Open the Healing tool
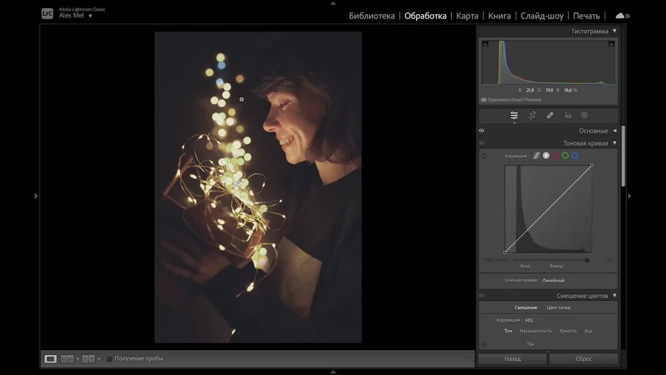Screen dimensions: 666x375 pos(550,115)
